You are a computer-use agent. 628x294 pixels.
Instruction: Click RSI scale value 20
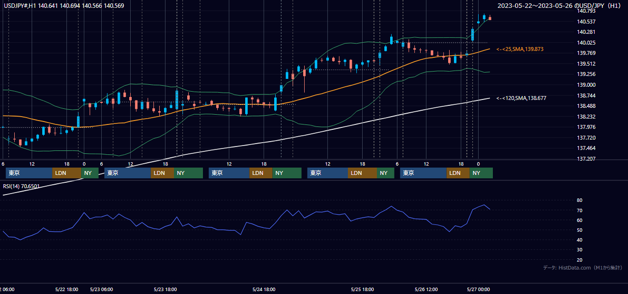(579, 260)
